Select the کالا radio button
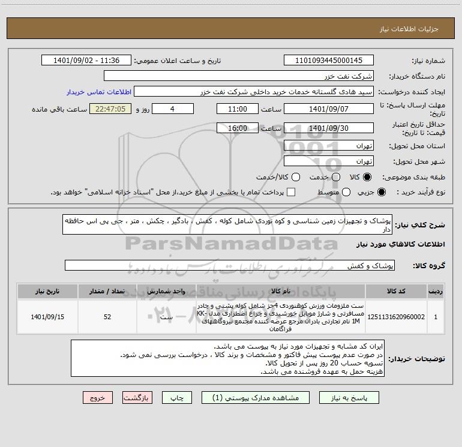Viewport: 462px width, 447px height. [367, 177]
